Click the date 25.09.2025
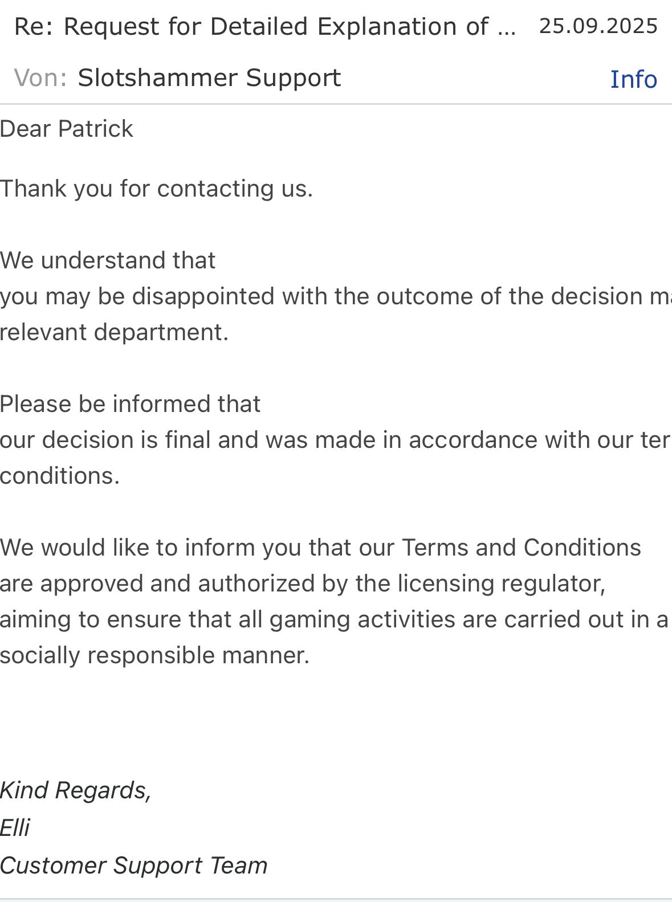Viewport: 672px width, 902px height. coord(598,26)
